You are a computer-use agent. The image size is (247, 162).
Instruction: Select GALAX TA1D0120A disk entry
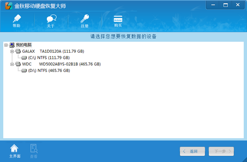click(x=53, y=51)
